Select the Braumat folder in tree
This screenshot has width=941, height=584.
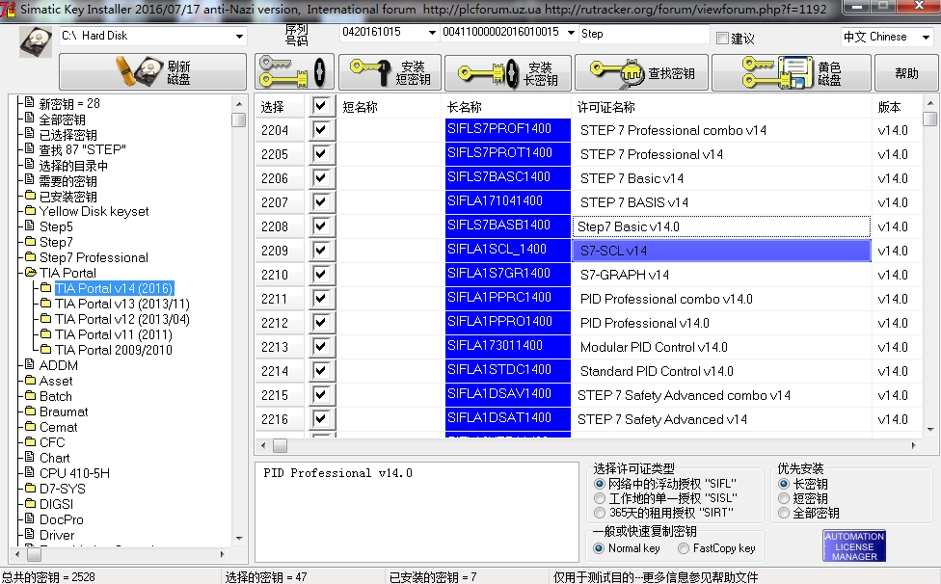pyautogui.click(x=64, y=411)
